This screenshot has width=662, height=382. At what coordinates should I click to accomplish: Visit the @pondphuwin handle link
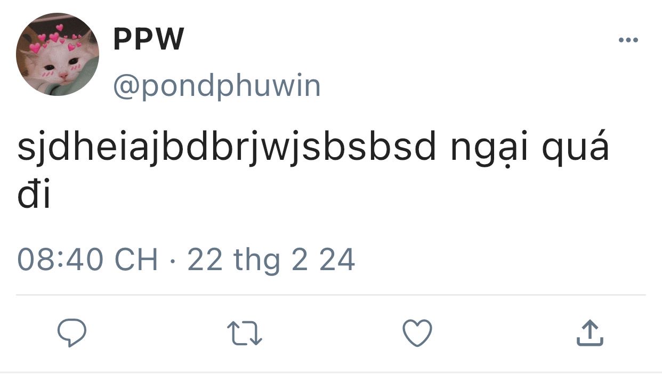[217, 86]
